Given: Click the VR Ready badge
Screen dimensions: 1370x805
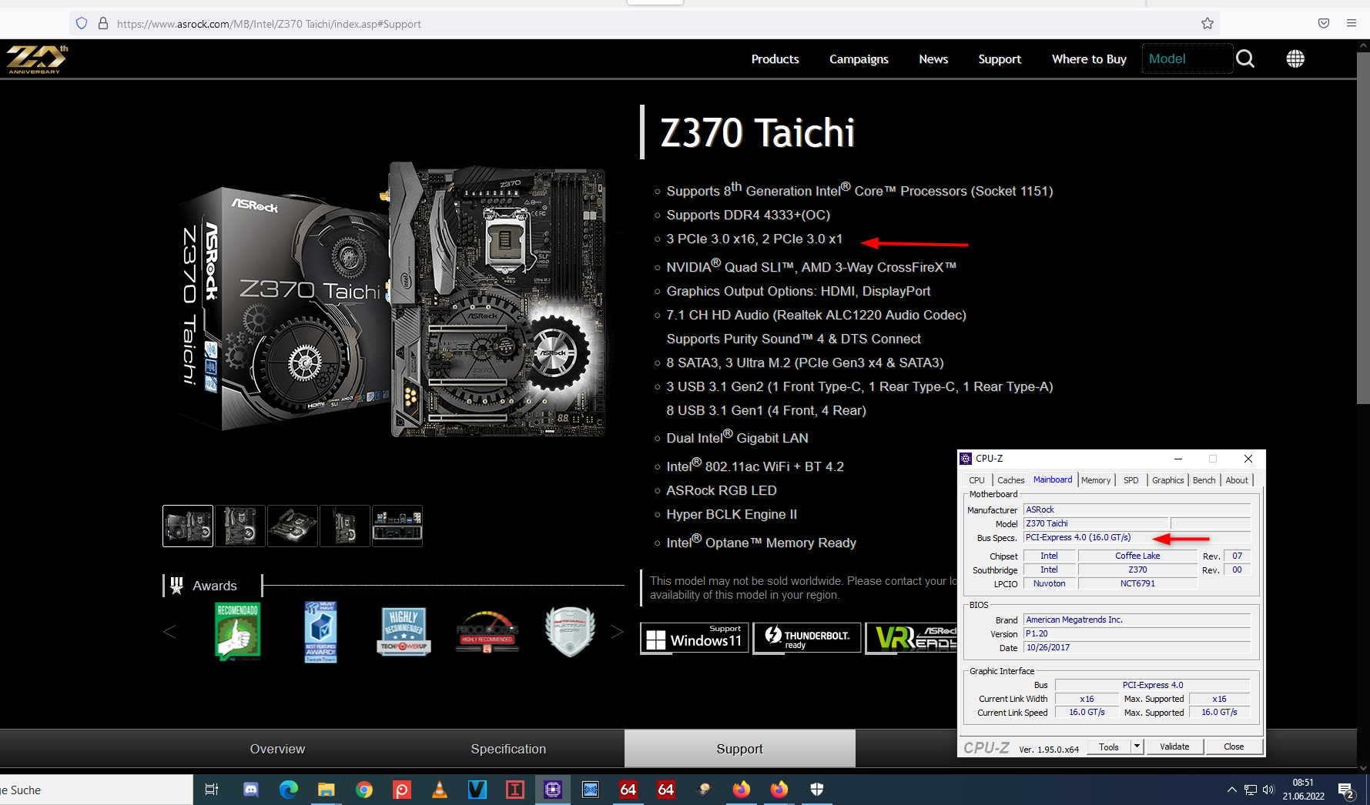Looking at the screenshot, I should (911, 638).
